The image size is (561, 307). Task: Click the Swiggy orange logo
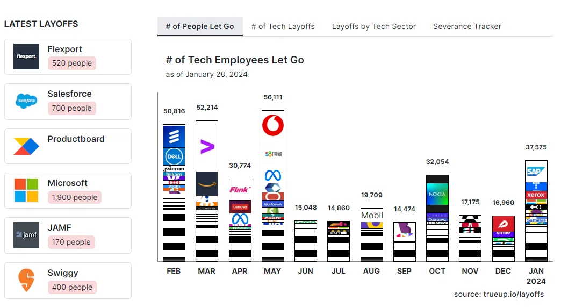pyautogui.click(x=26, y=280)
